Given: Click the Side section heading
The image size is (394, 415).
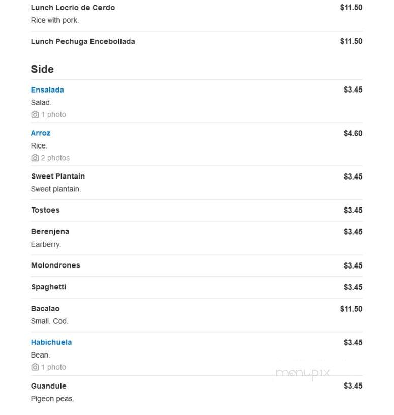Looking at the screenshot, I should (42, 69).
